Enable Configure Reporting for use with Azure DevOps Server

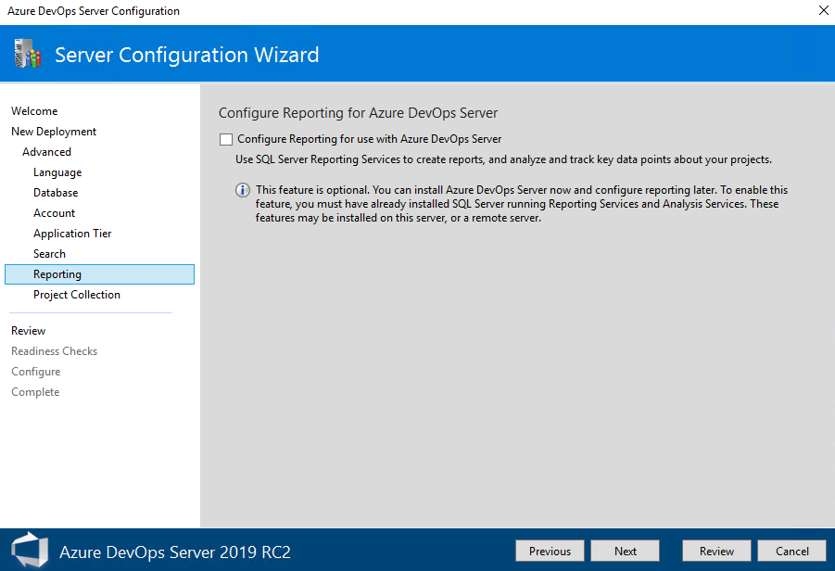tap(225, 139)
